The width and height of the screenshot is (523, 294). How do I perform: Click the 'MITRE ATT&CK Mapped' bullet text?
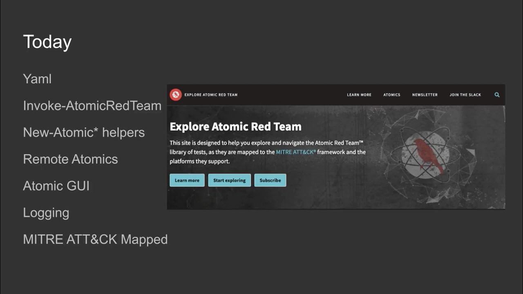pyautogui.click(x=95, y=239)
